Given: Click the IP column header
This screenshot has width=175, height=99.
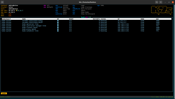Looking at the screenshot, I should point(119,19).
